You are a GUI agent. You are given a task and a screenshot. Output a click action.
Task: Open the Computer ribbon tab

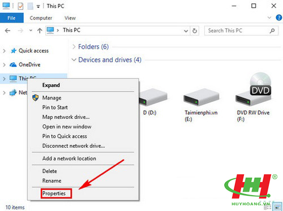[41, 18]
